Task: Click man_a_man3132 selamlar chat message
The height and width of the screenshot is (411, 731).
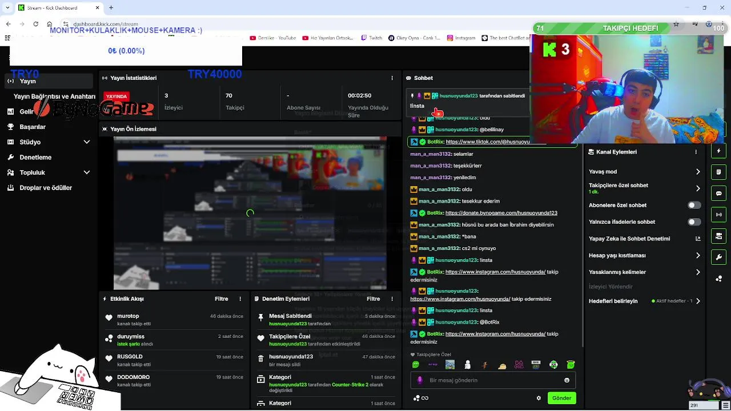Action: point(442,154)
